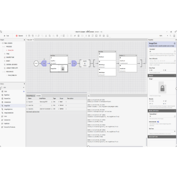Click the log panel vertical scrollbar
This screenshot has width=177, height=177.
146,142
